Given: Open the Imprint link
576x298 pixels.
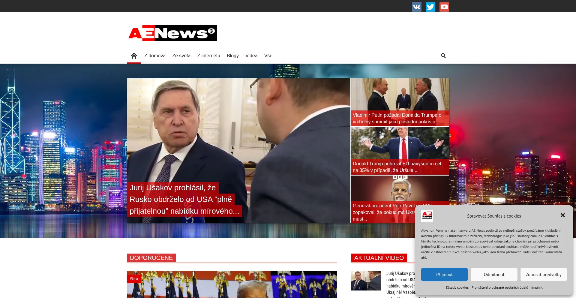Looking at the screenshot, I should 537,287.
